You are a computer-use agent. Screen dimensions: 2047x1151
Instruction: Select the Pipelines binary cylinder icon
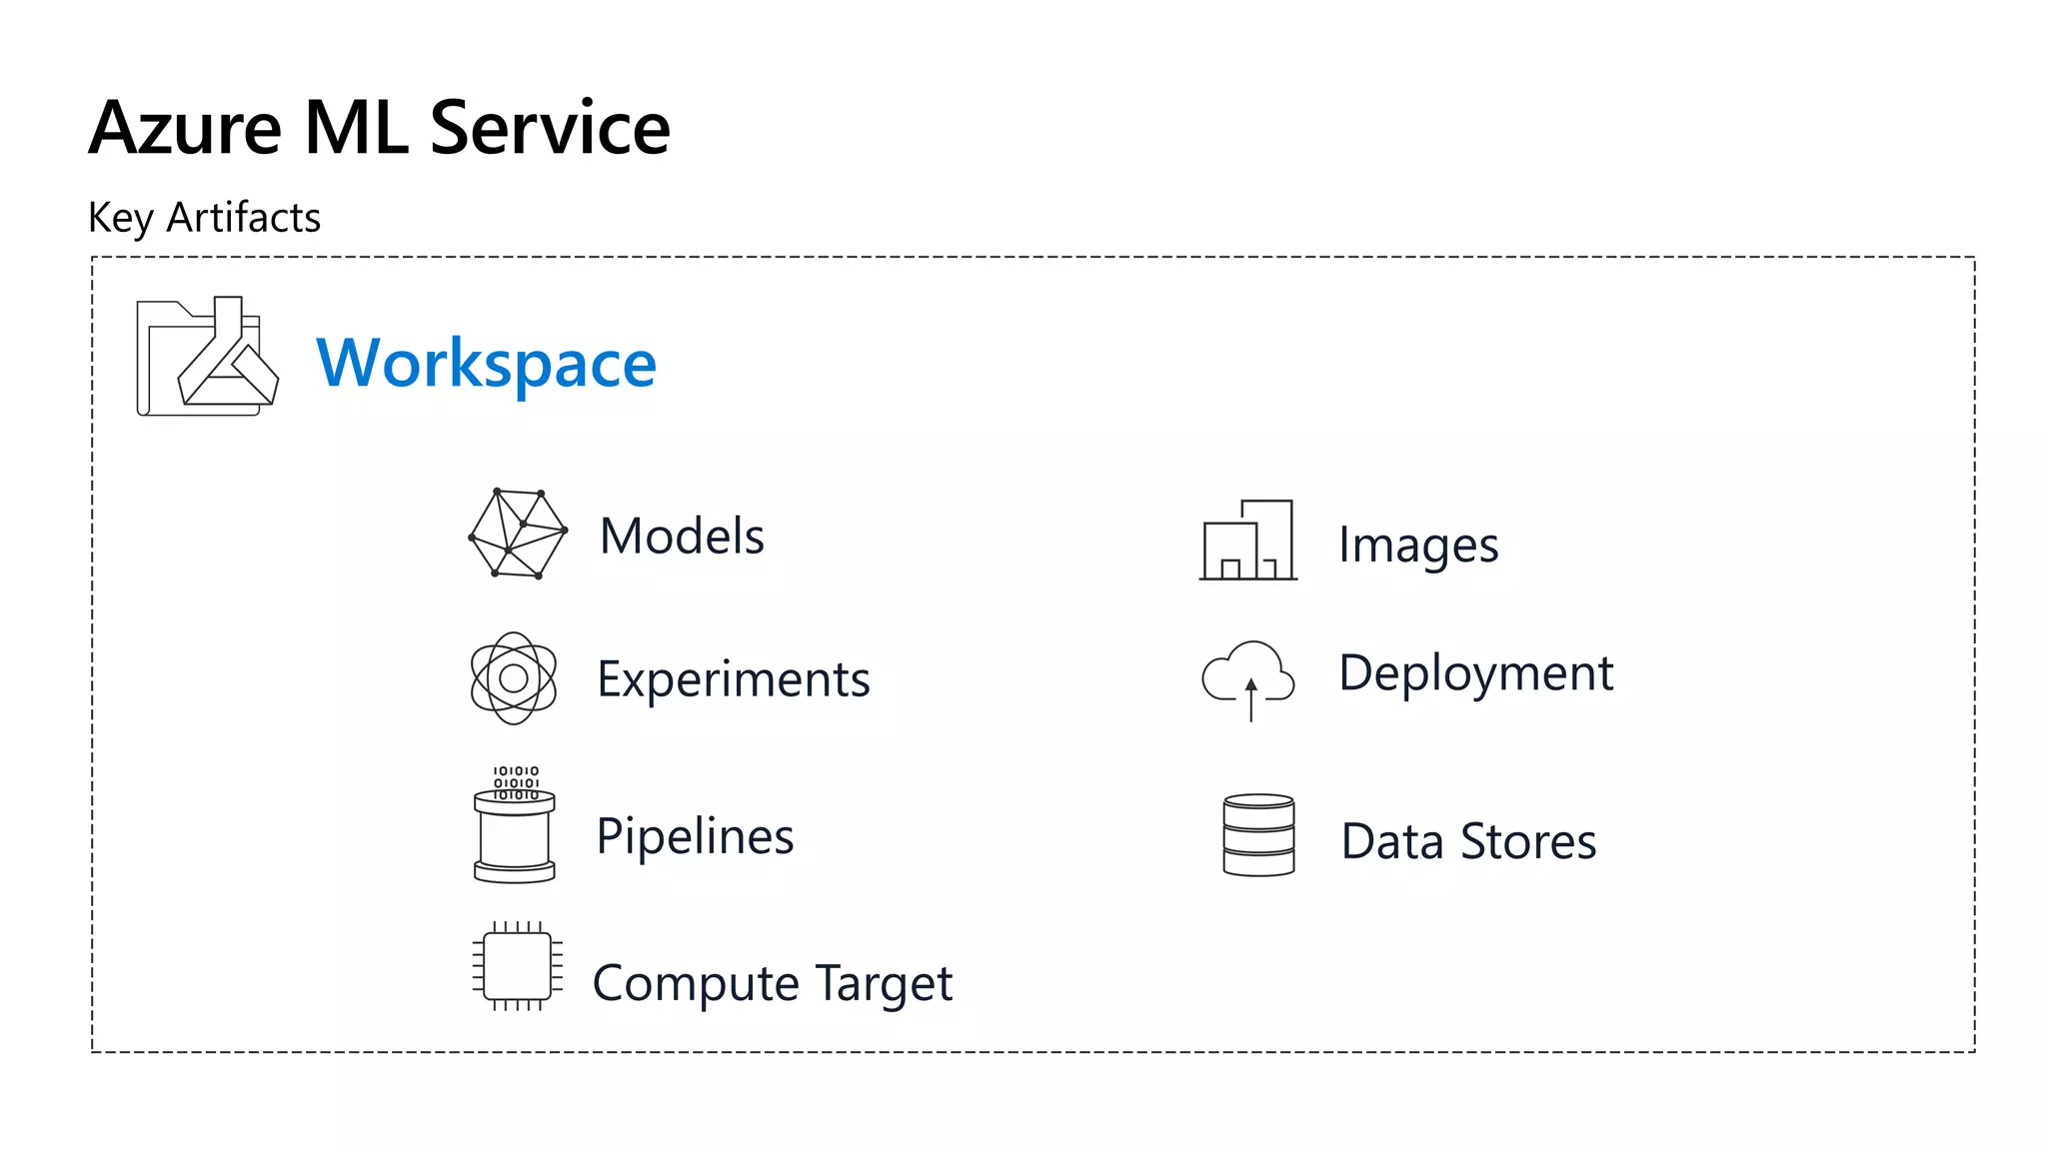pos(515,824)
